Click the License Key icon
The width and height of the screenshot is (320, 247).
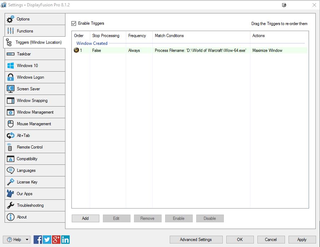point(11,182)
